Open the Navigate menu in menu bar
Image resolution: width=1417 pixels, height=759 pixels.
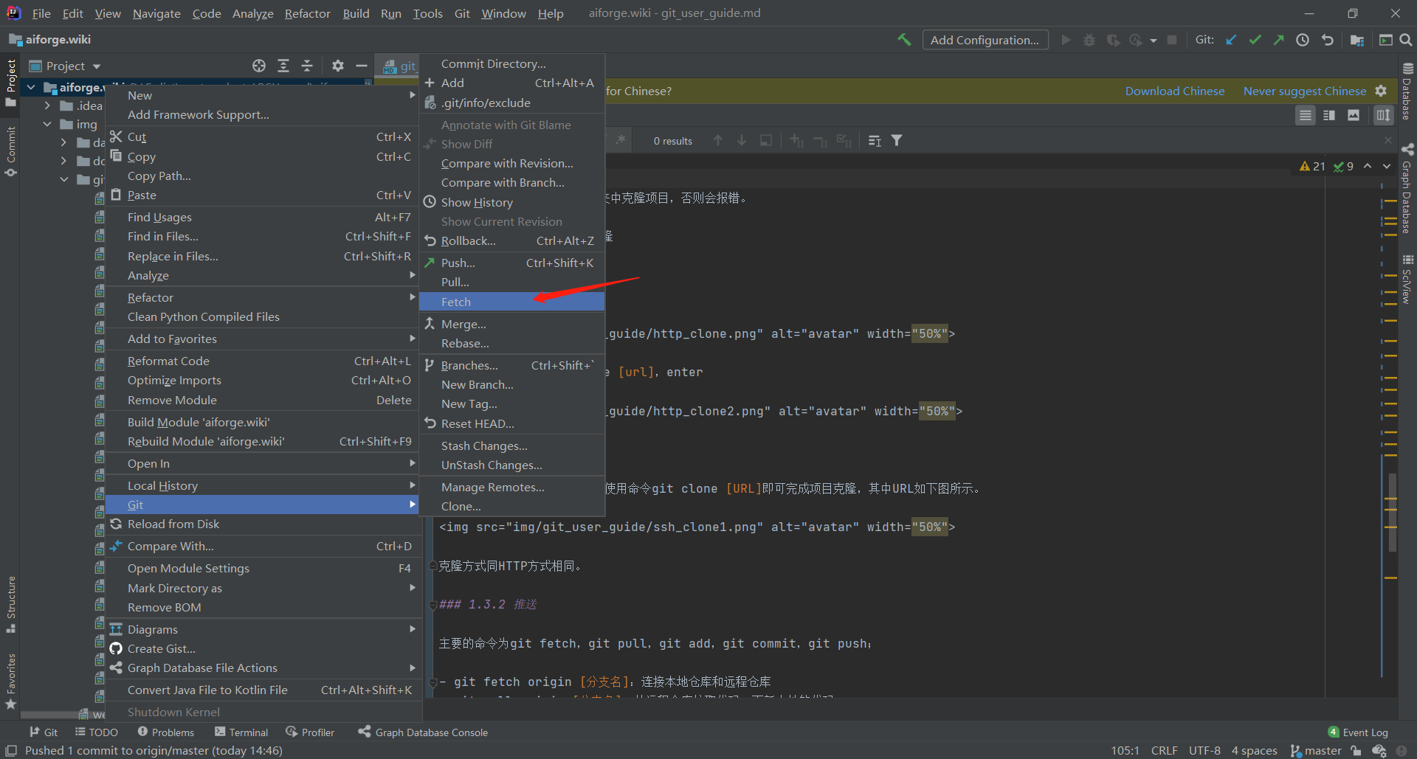point(156,13)
